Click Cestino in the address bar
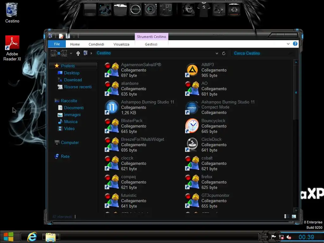Screen dimensions: 324x243 point(104,53)
